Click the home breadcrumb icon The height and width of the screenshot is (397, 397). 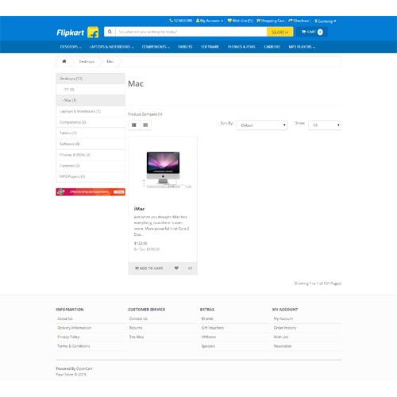point(64,61)
